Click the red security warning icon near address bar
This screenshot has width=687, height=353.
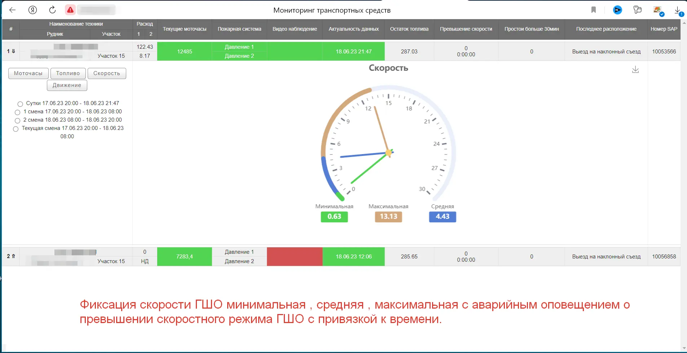click(70, 10)
